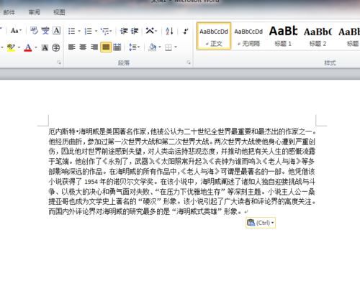Image resolution: width=360 pixels, height=286 pixels.
Task: Click text line starting 厄内斯特·海明威是美国著名作家
Action: click(182, 132)
